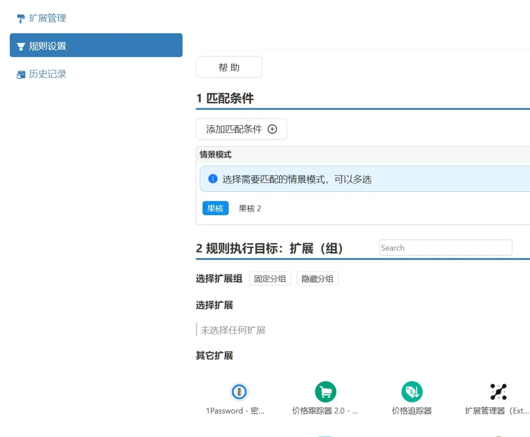Click the 价格跟踪器 2.0 - ... label
Screen dimensions: 530x437
(x=325, y=411)
